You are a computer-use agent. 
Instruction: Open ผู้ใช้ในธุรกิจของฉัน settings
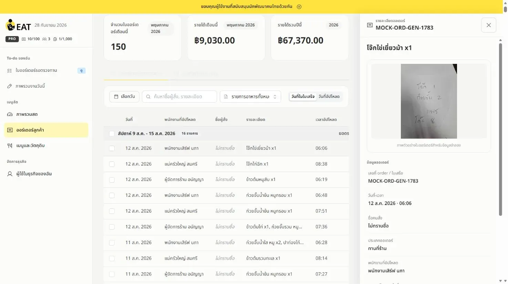(46, 174)
